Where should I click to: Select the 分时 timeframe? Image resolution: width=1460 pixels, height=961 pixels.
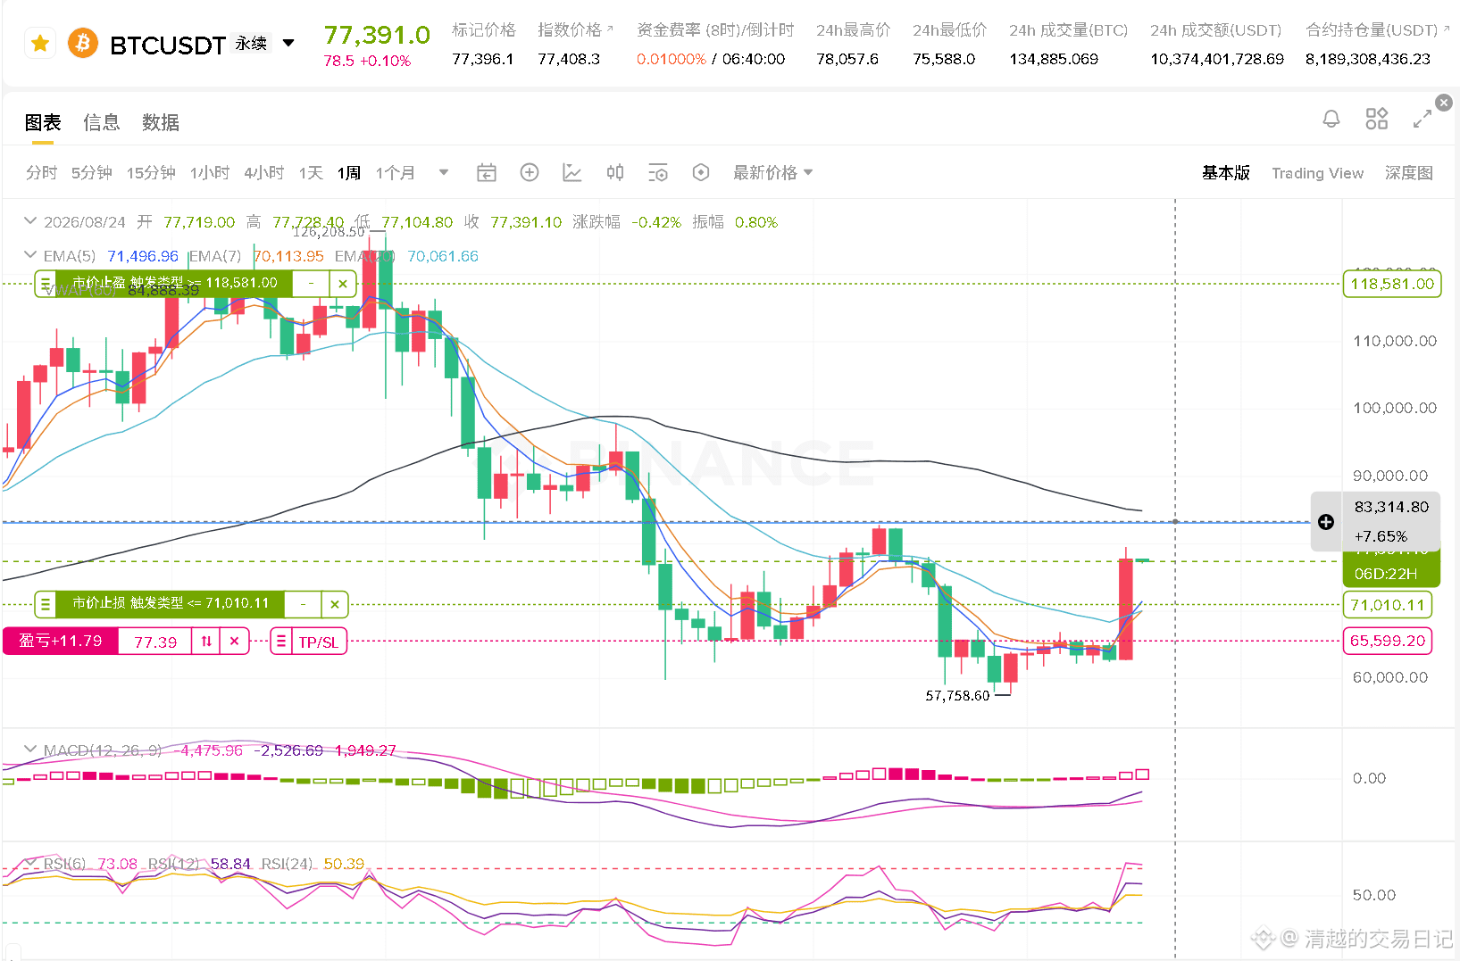tap(41, 172)
